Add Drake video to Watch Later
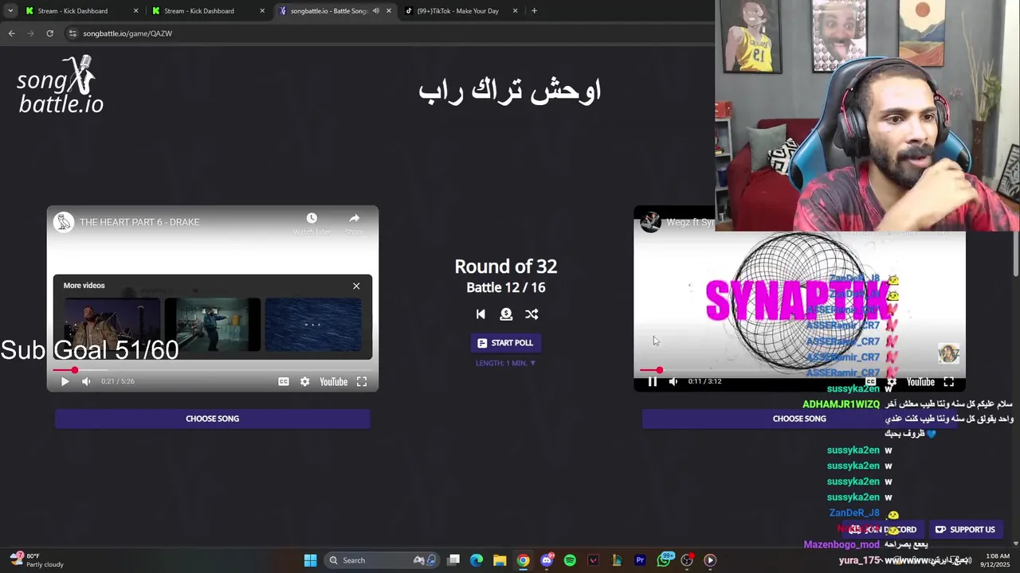1020x573 pixels. click(312, 223)
